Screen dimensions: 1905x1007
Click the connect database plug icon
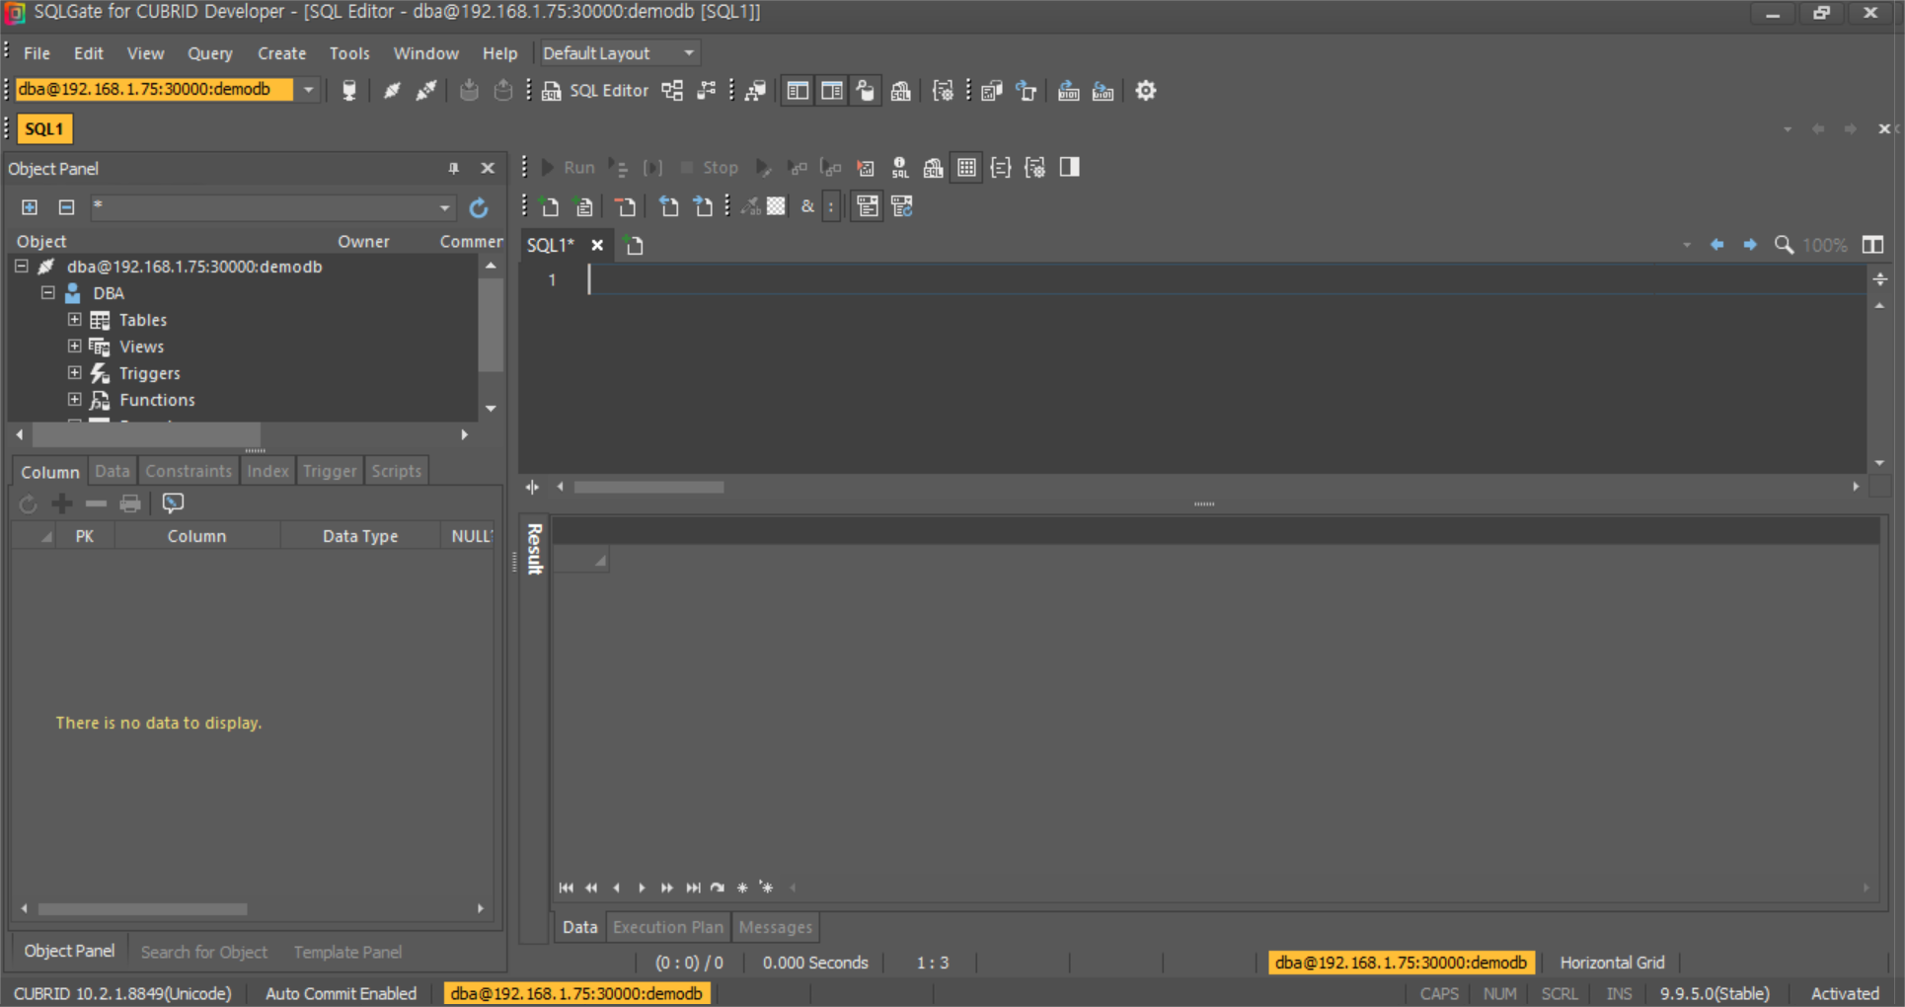point(392,91)
